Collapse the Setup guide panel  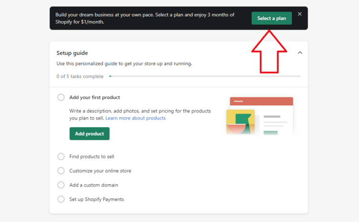300,53
